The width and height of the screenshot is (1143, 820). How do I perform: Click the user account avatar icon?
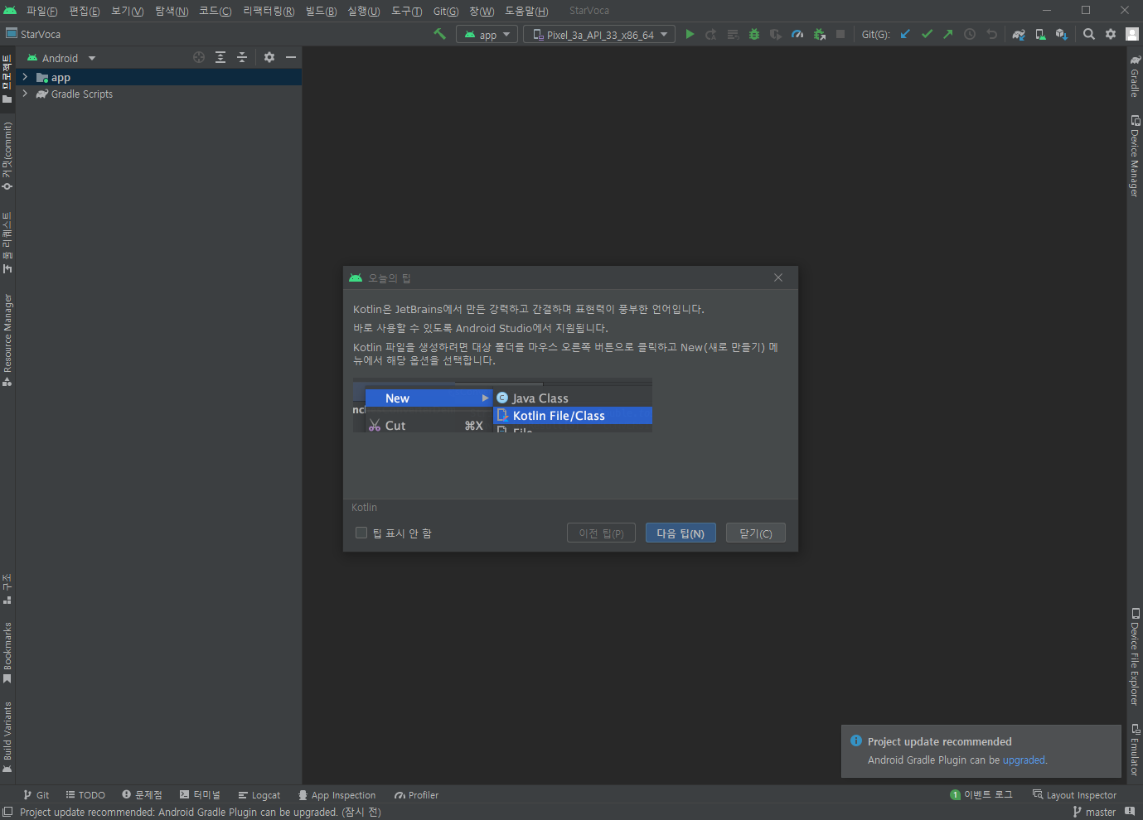tap(1132, 34)
